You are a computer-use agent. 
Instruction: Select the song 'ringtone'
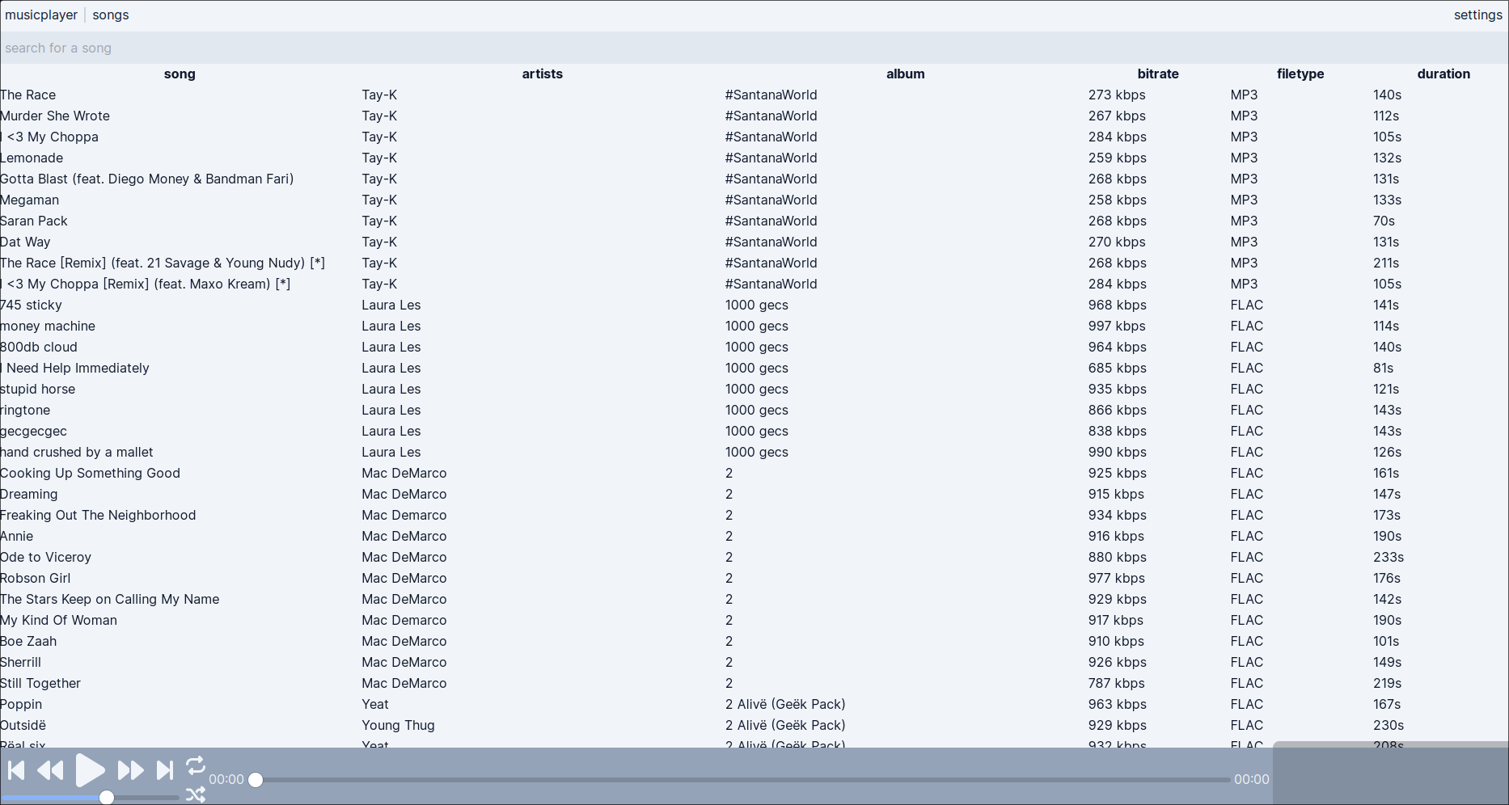pyautogui.click(x=25, y=410)
